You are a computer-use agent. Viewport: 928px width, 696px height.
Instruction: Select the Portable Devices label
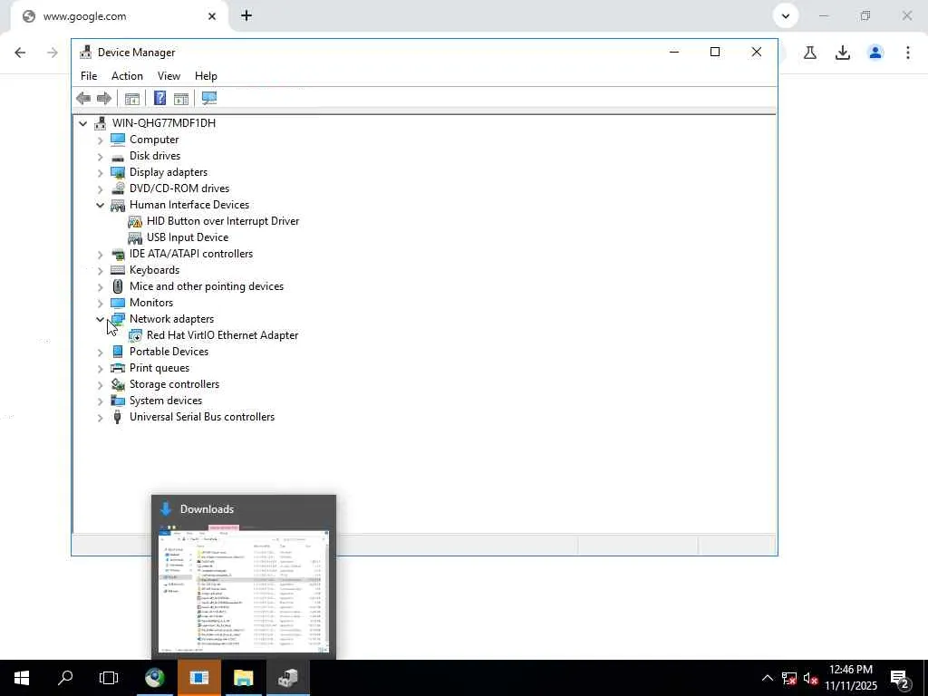(x=169, y=352)
